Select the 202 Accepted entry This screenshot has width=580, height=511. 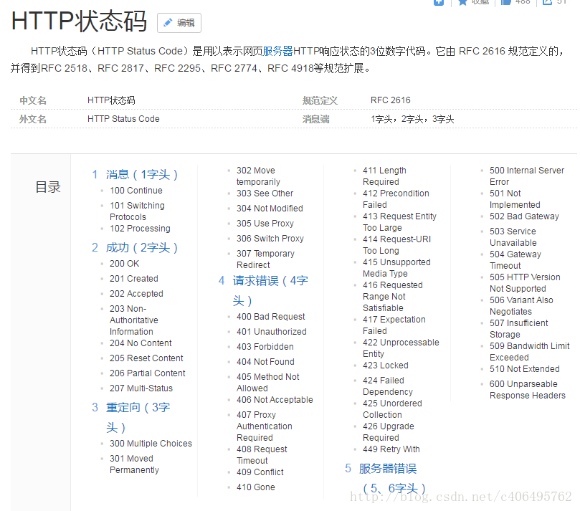tap(136, 294)
